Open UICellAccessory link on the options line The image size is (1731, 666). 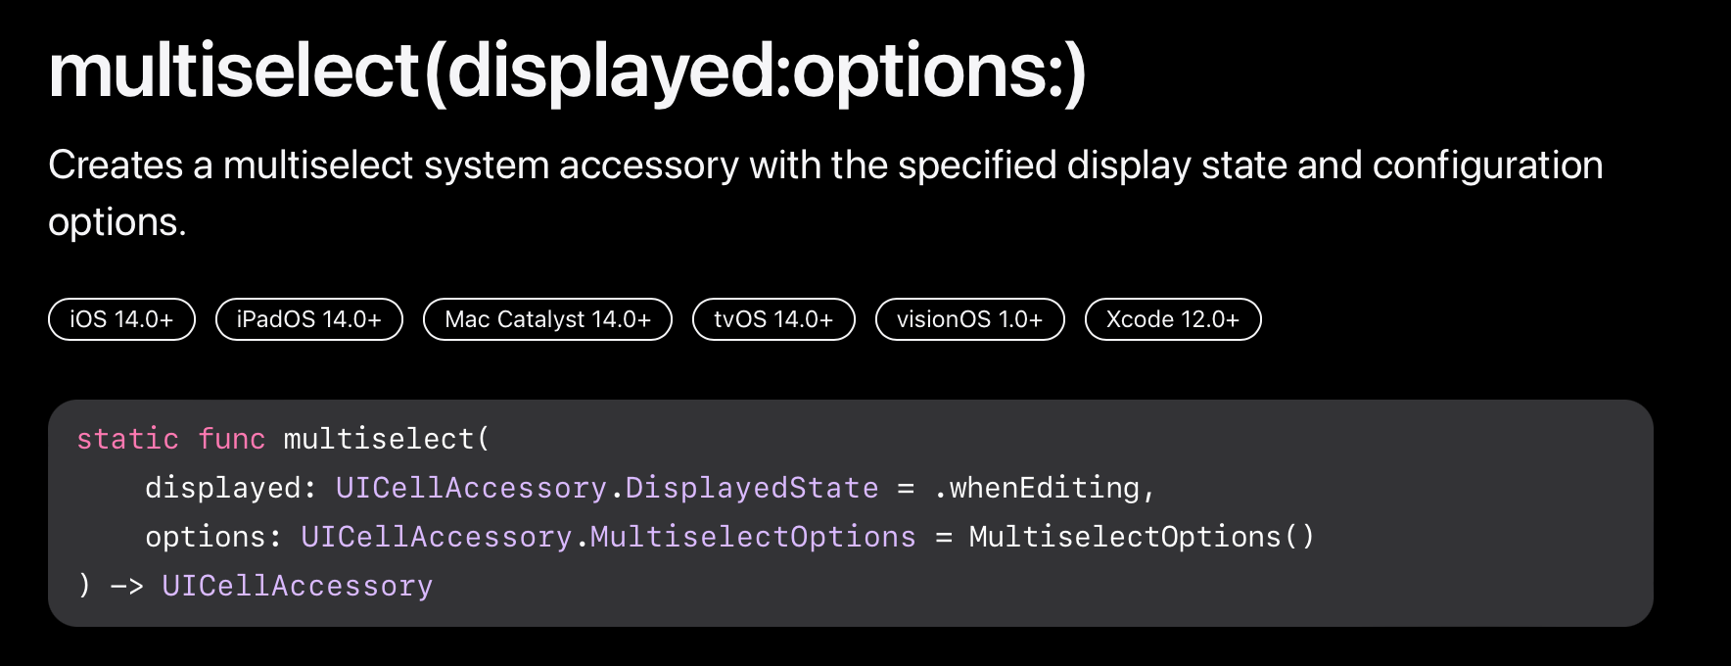click(x=436, y=537)
